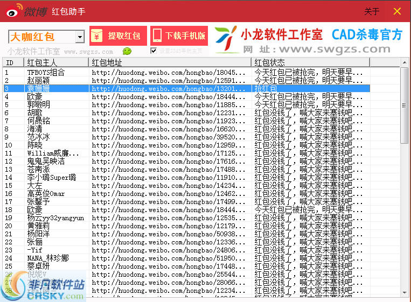
Task: Select the 黄雅莉 row
Action: 186,226
